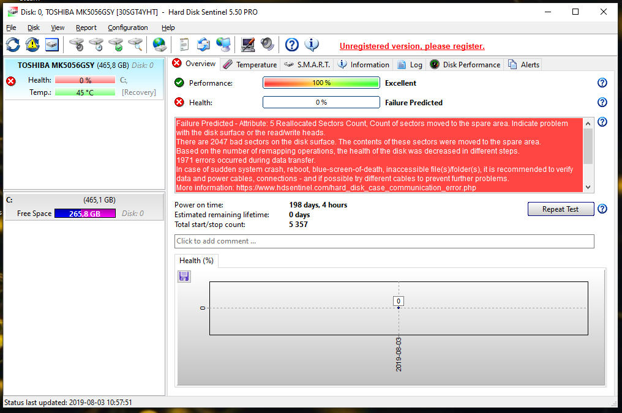622x413 pixels.
Task: Click the About info bubble toolbar icon
Action: [x=312, y=45]
